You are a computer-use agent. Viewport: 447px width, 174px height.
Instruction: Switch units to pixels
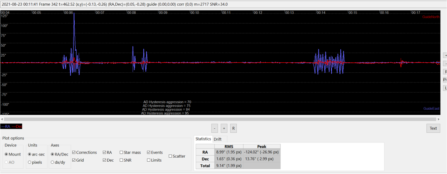click(35, 162)
